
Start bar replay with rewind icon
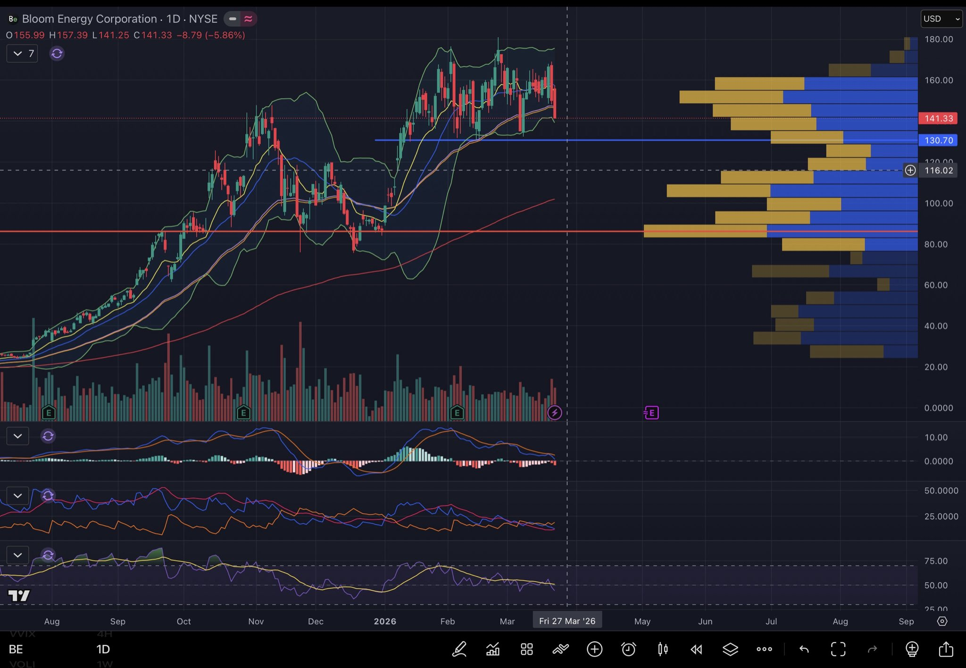coord(696,649)
